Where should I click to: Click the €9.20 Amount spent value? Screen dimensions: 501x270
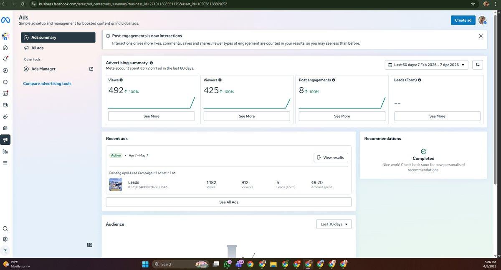pos(317,182)
